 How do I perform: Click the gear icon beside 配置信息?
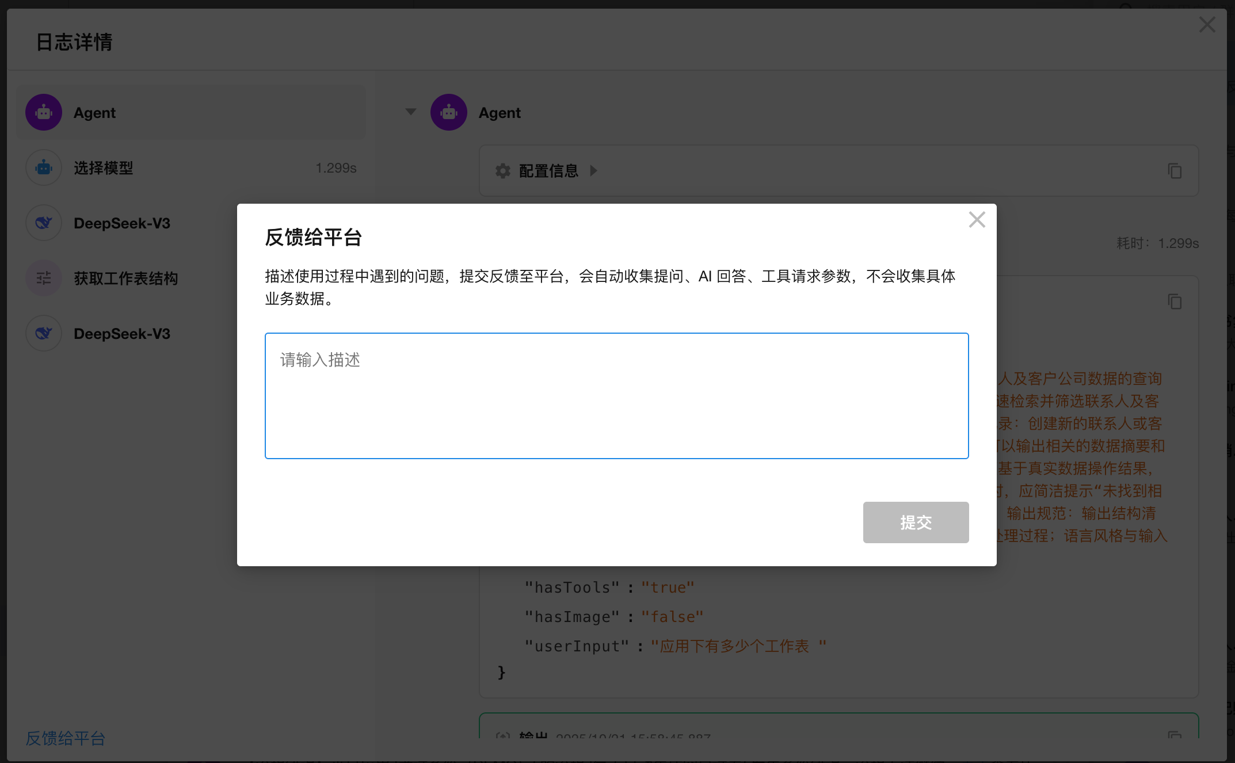click(503, 171)
